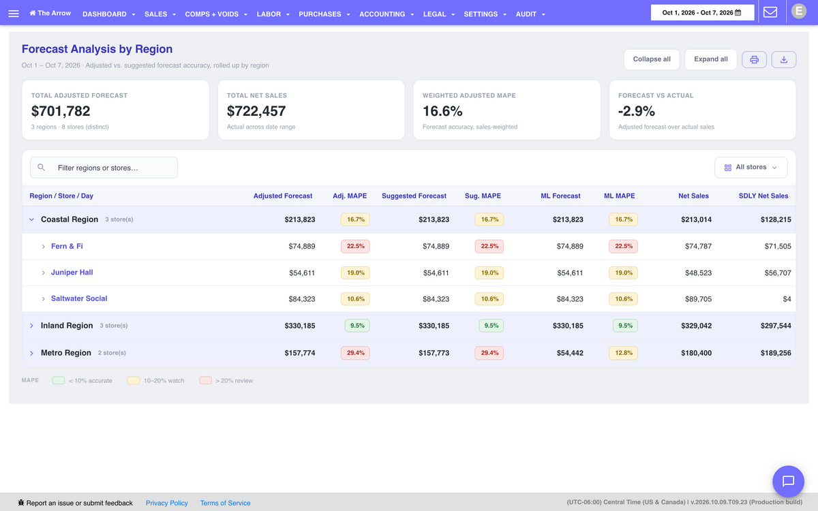
Task: Open the Dashboard menu
Action: [108, 14]
